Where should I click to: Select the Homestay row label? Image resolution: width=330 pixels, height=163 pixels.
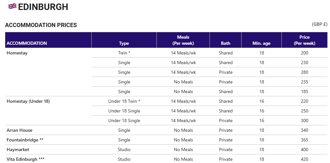(x=17, y=53)
